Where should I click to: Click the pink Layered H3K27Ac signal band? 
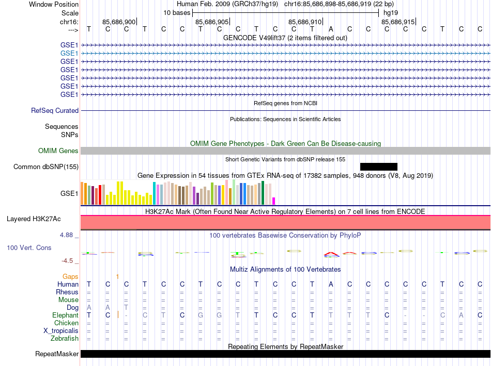pyautogui.click(x=285, y=222)
